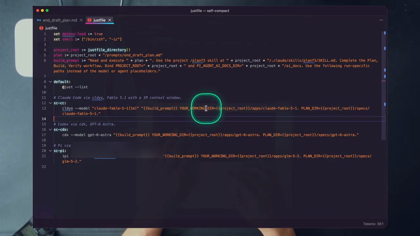Collapse the sc-cc: recipe fold chevron
This screenshot has height=236, width=420.
[50, 103]
